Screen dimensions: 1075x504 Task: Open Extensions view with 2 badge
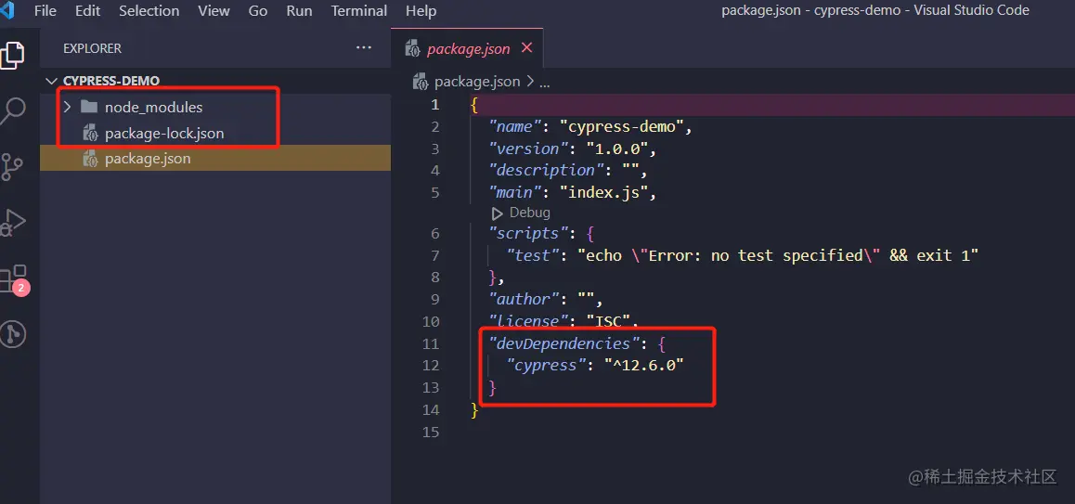point(13,279)
